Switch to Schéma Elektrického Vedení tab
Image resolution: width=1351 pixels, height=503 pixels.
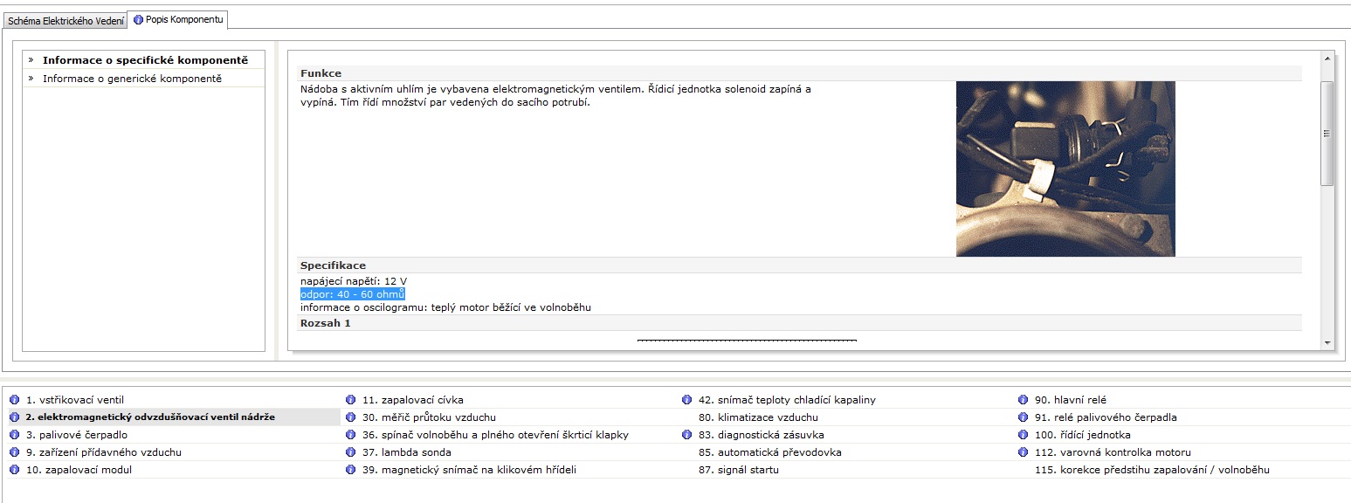[65, 20]
